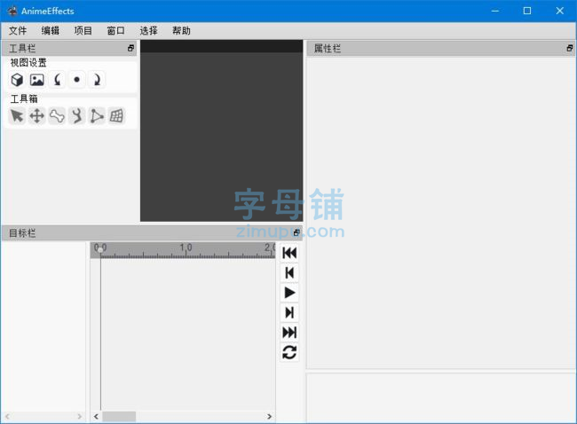Open the 窗口 menu
The height and width of the screenshot is (424, 577).
coord(116,30)
